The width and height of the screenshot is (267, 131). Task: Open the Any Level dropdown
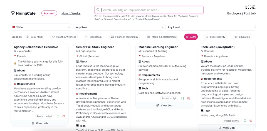pyautogui.click(x=211, y=27)
